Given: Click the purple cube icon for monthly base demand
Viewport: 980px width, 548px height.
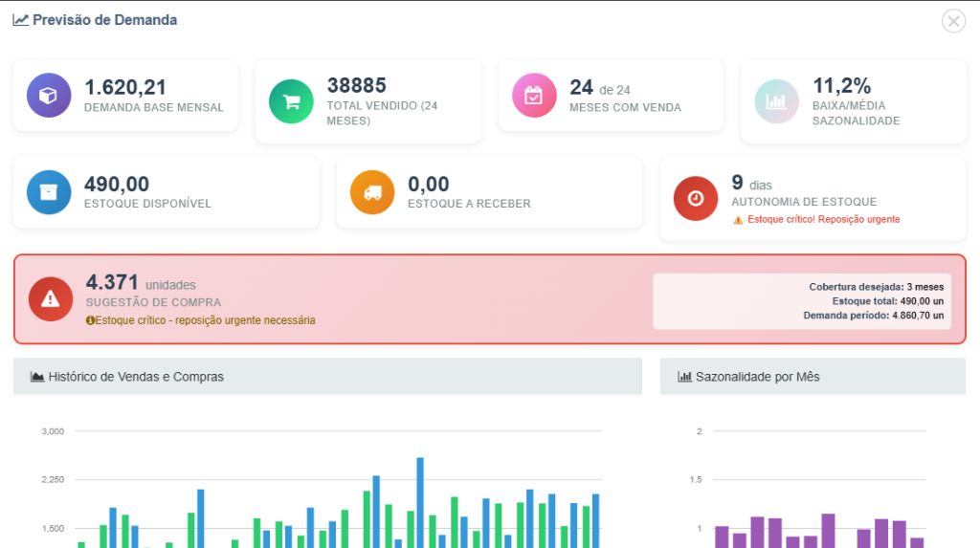Looking at the screenshot, I should (49, 95).
